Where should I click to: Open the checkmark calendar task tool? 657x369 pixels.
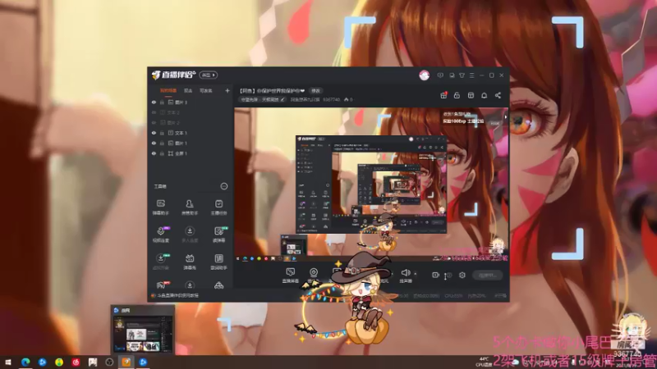pos(218,207)
